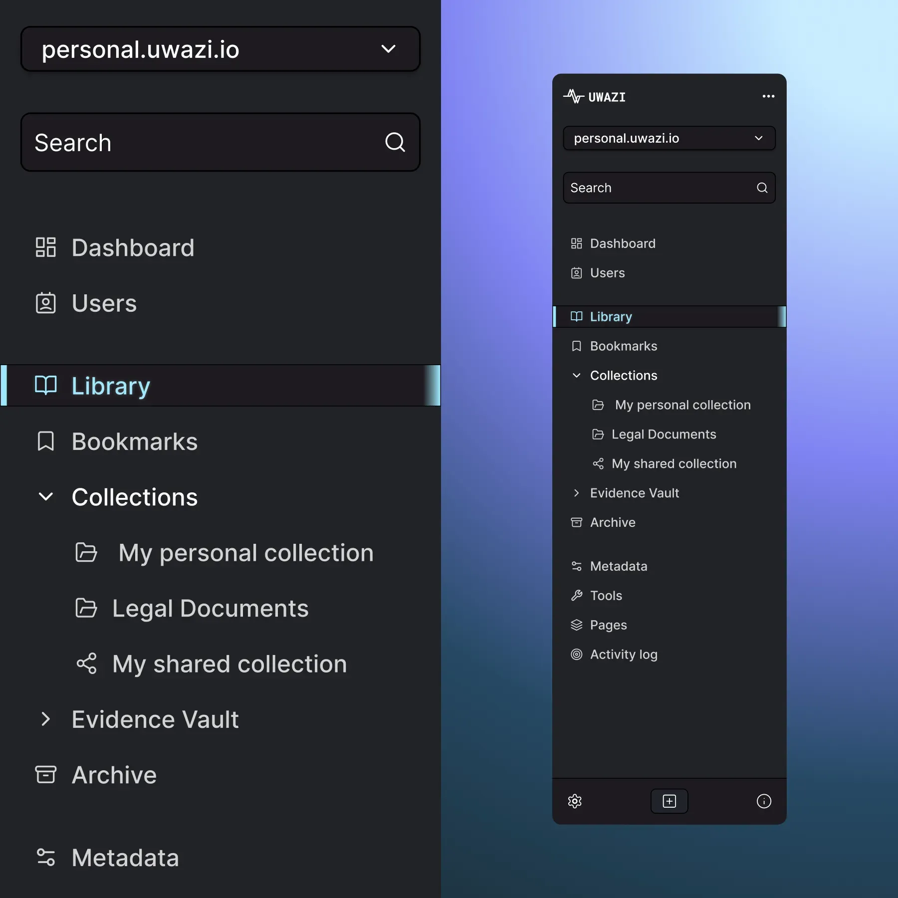The image size is (898, 898).
Task: Open the three-dot menu next to UWAZI
Action: pyautogui.click(x=768, y=96)
